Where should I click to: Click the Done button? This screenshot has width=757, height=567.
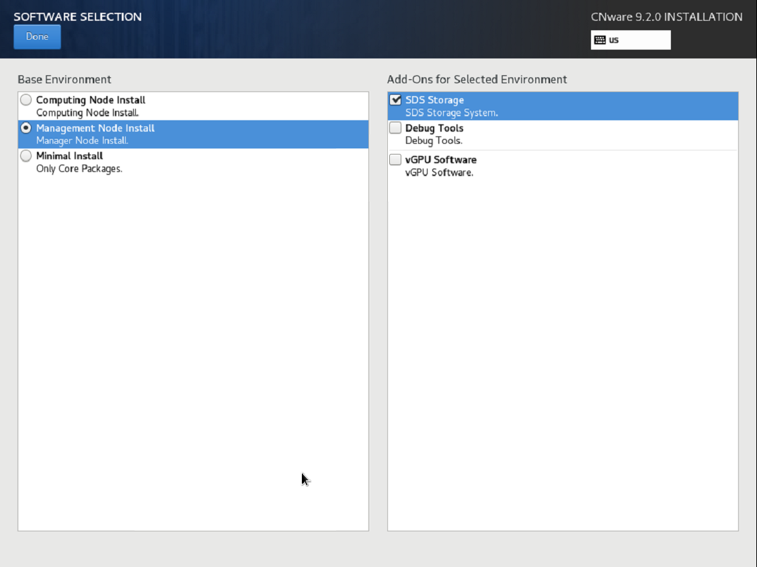pos(37,37)
